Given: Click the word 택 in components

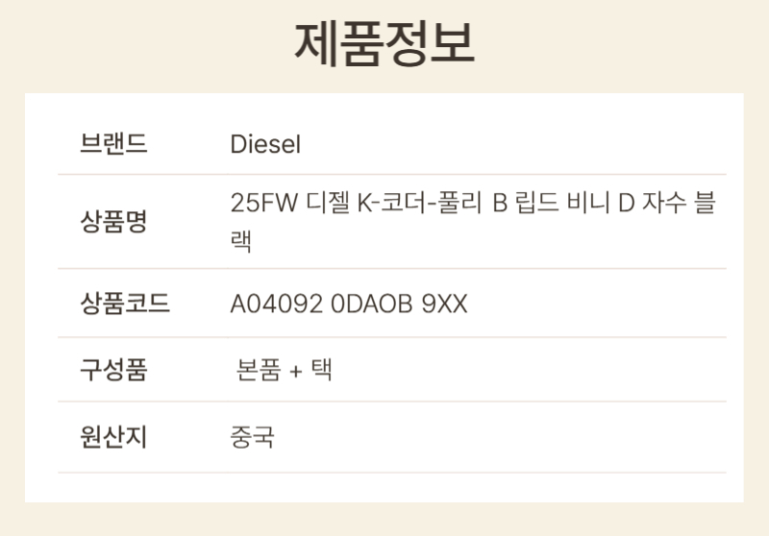Looking at the screenshot, I should [x=322, y=370].
